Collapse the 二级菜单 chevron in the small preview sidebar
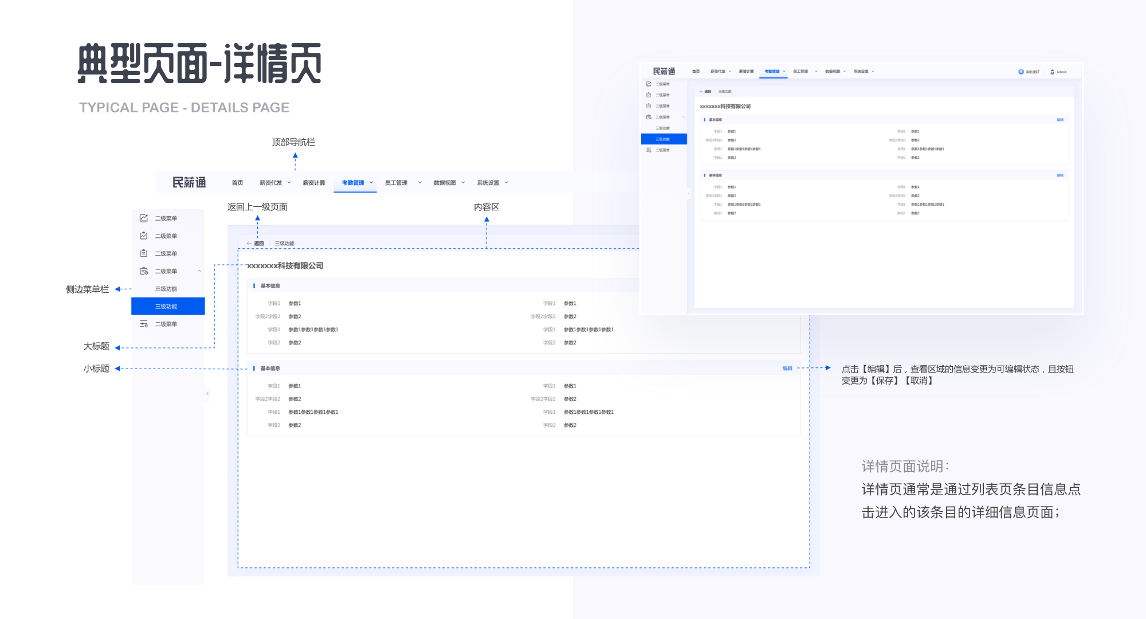 (684, 117)
